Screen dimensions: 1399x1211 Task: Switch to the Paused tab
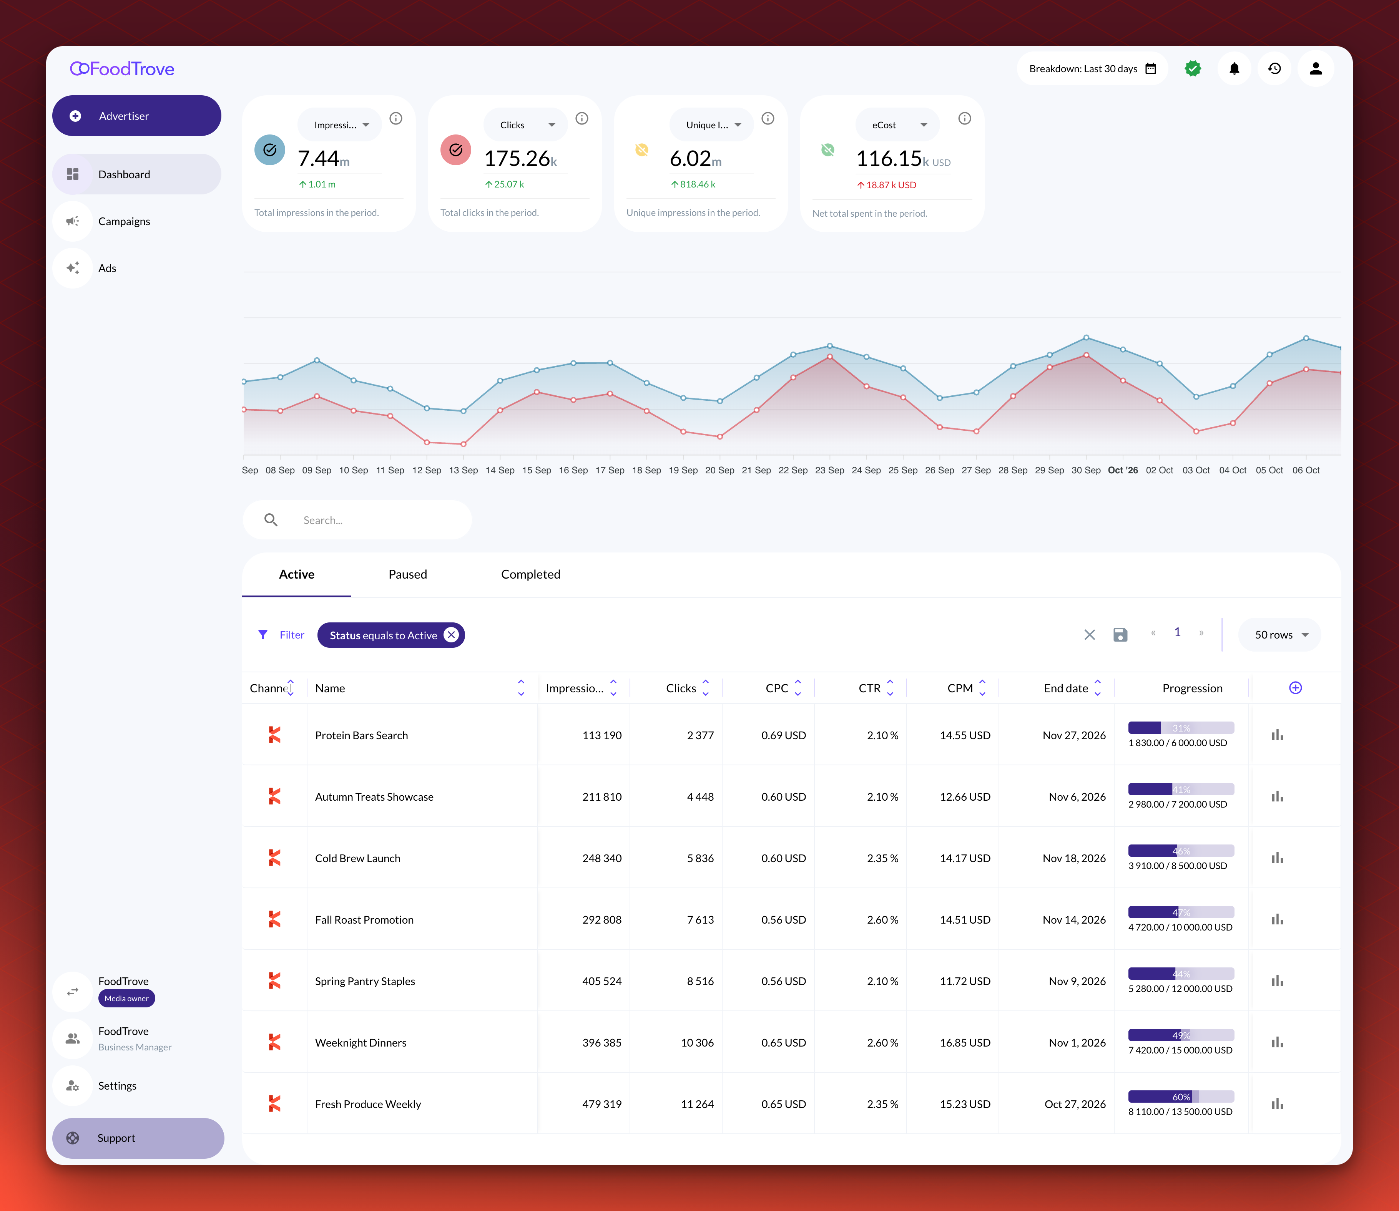point(407,574)
